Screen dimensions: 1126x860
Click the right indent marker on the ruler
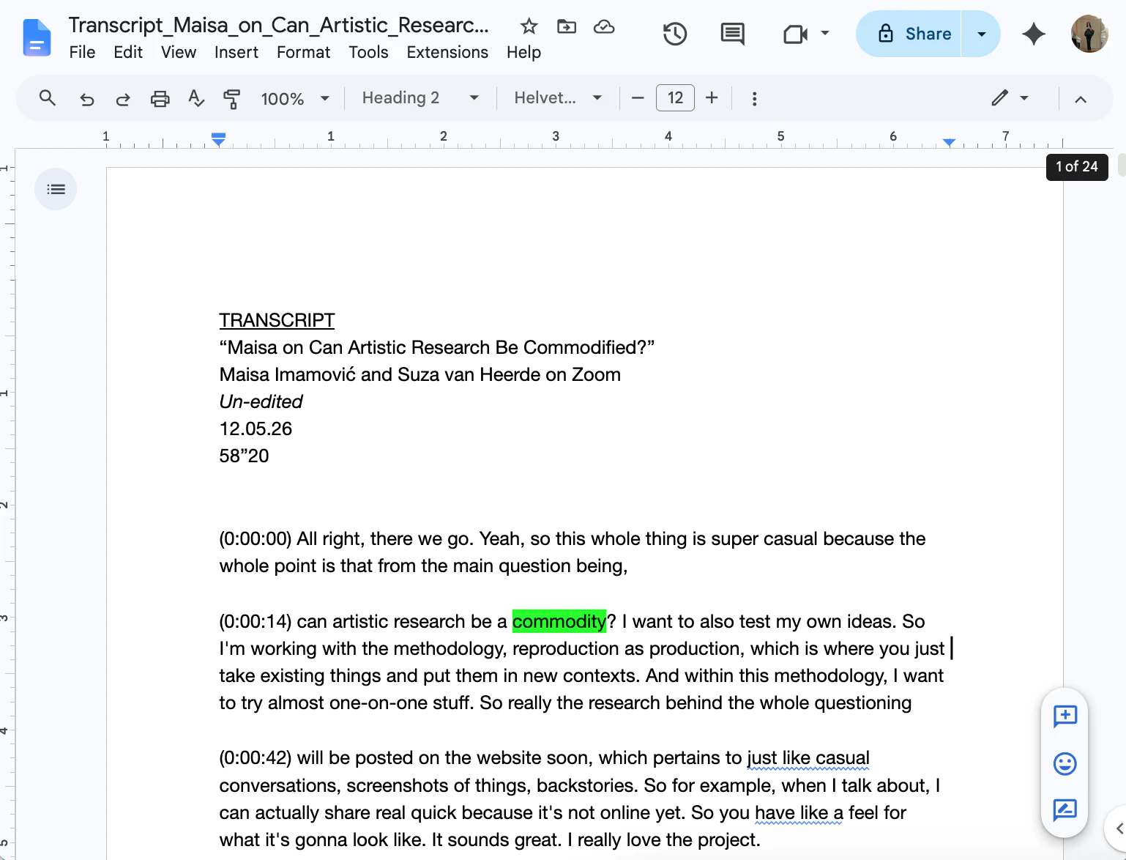(949, 141)
